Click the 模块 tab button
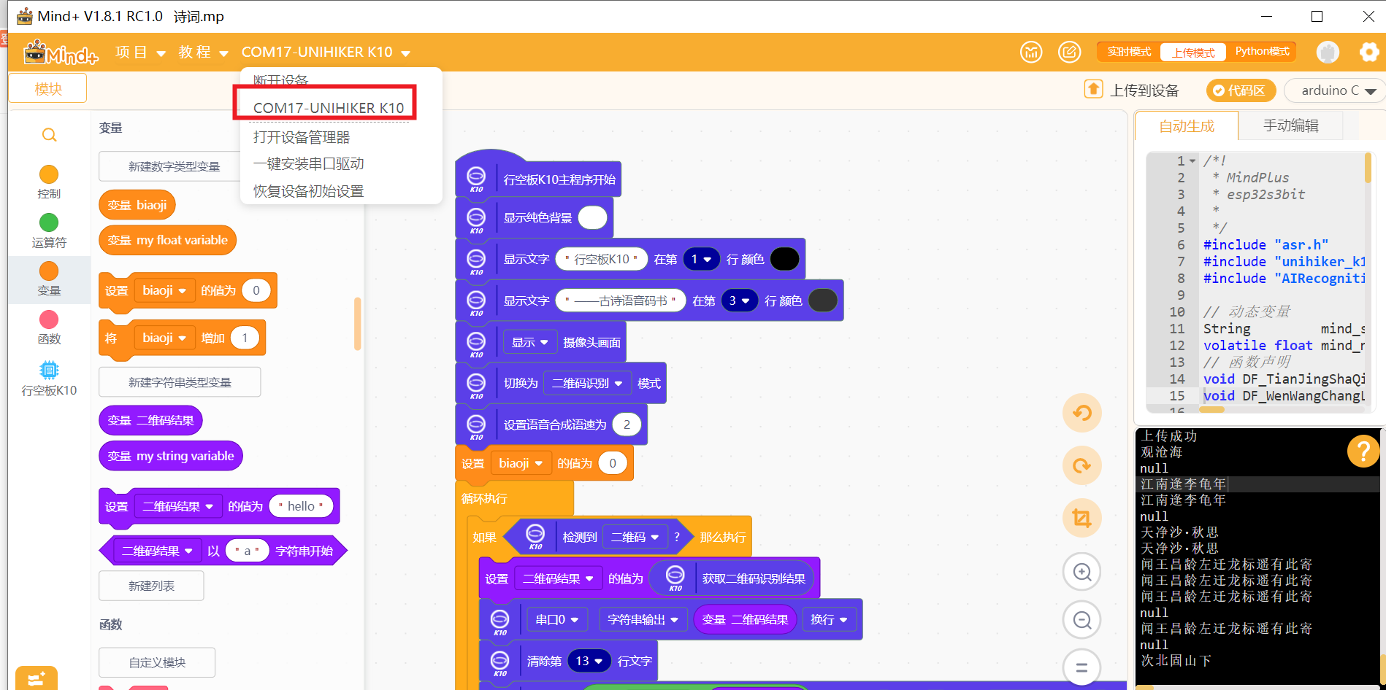This screenshot has width=1386, height=690. 48,88
